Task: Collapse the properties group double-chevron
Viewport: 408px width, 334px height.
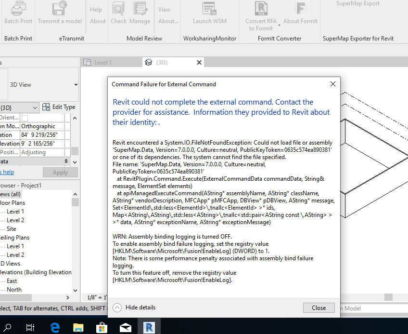Action: pos(66,161)
